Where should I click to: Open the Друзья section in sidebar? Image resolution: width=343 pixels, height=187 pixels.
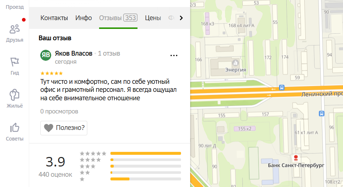coord(14,33)
